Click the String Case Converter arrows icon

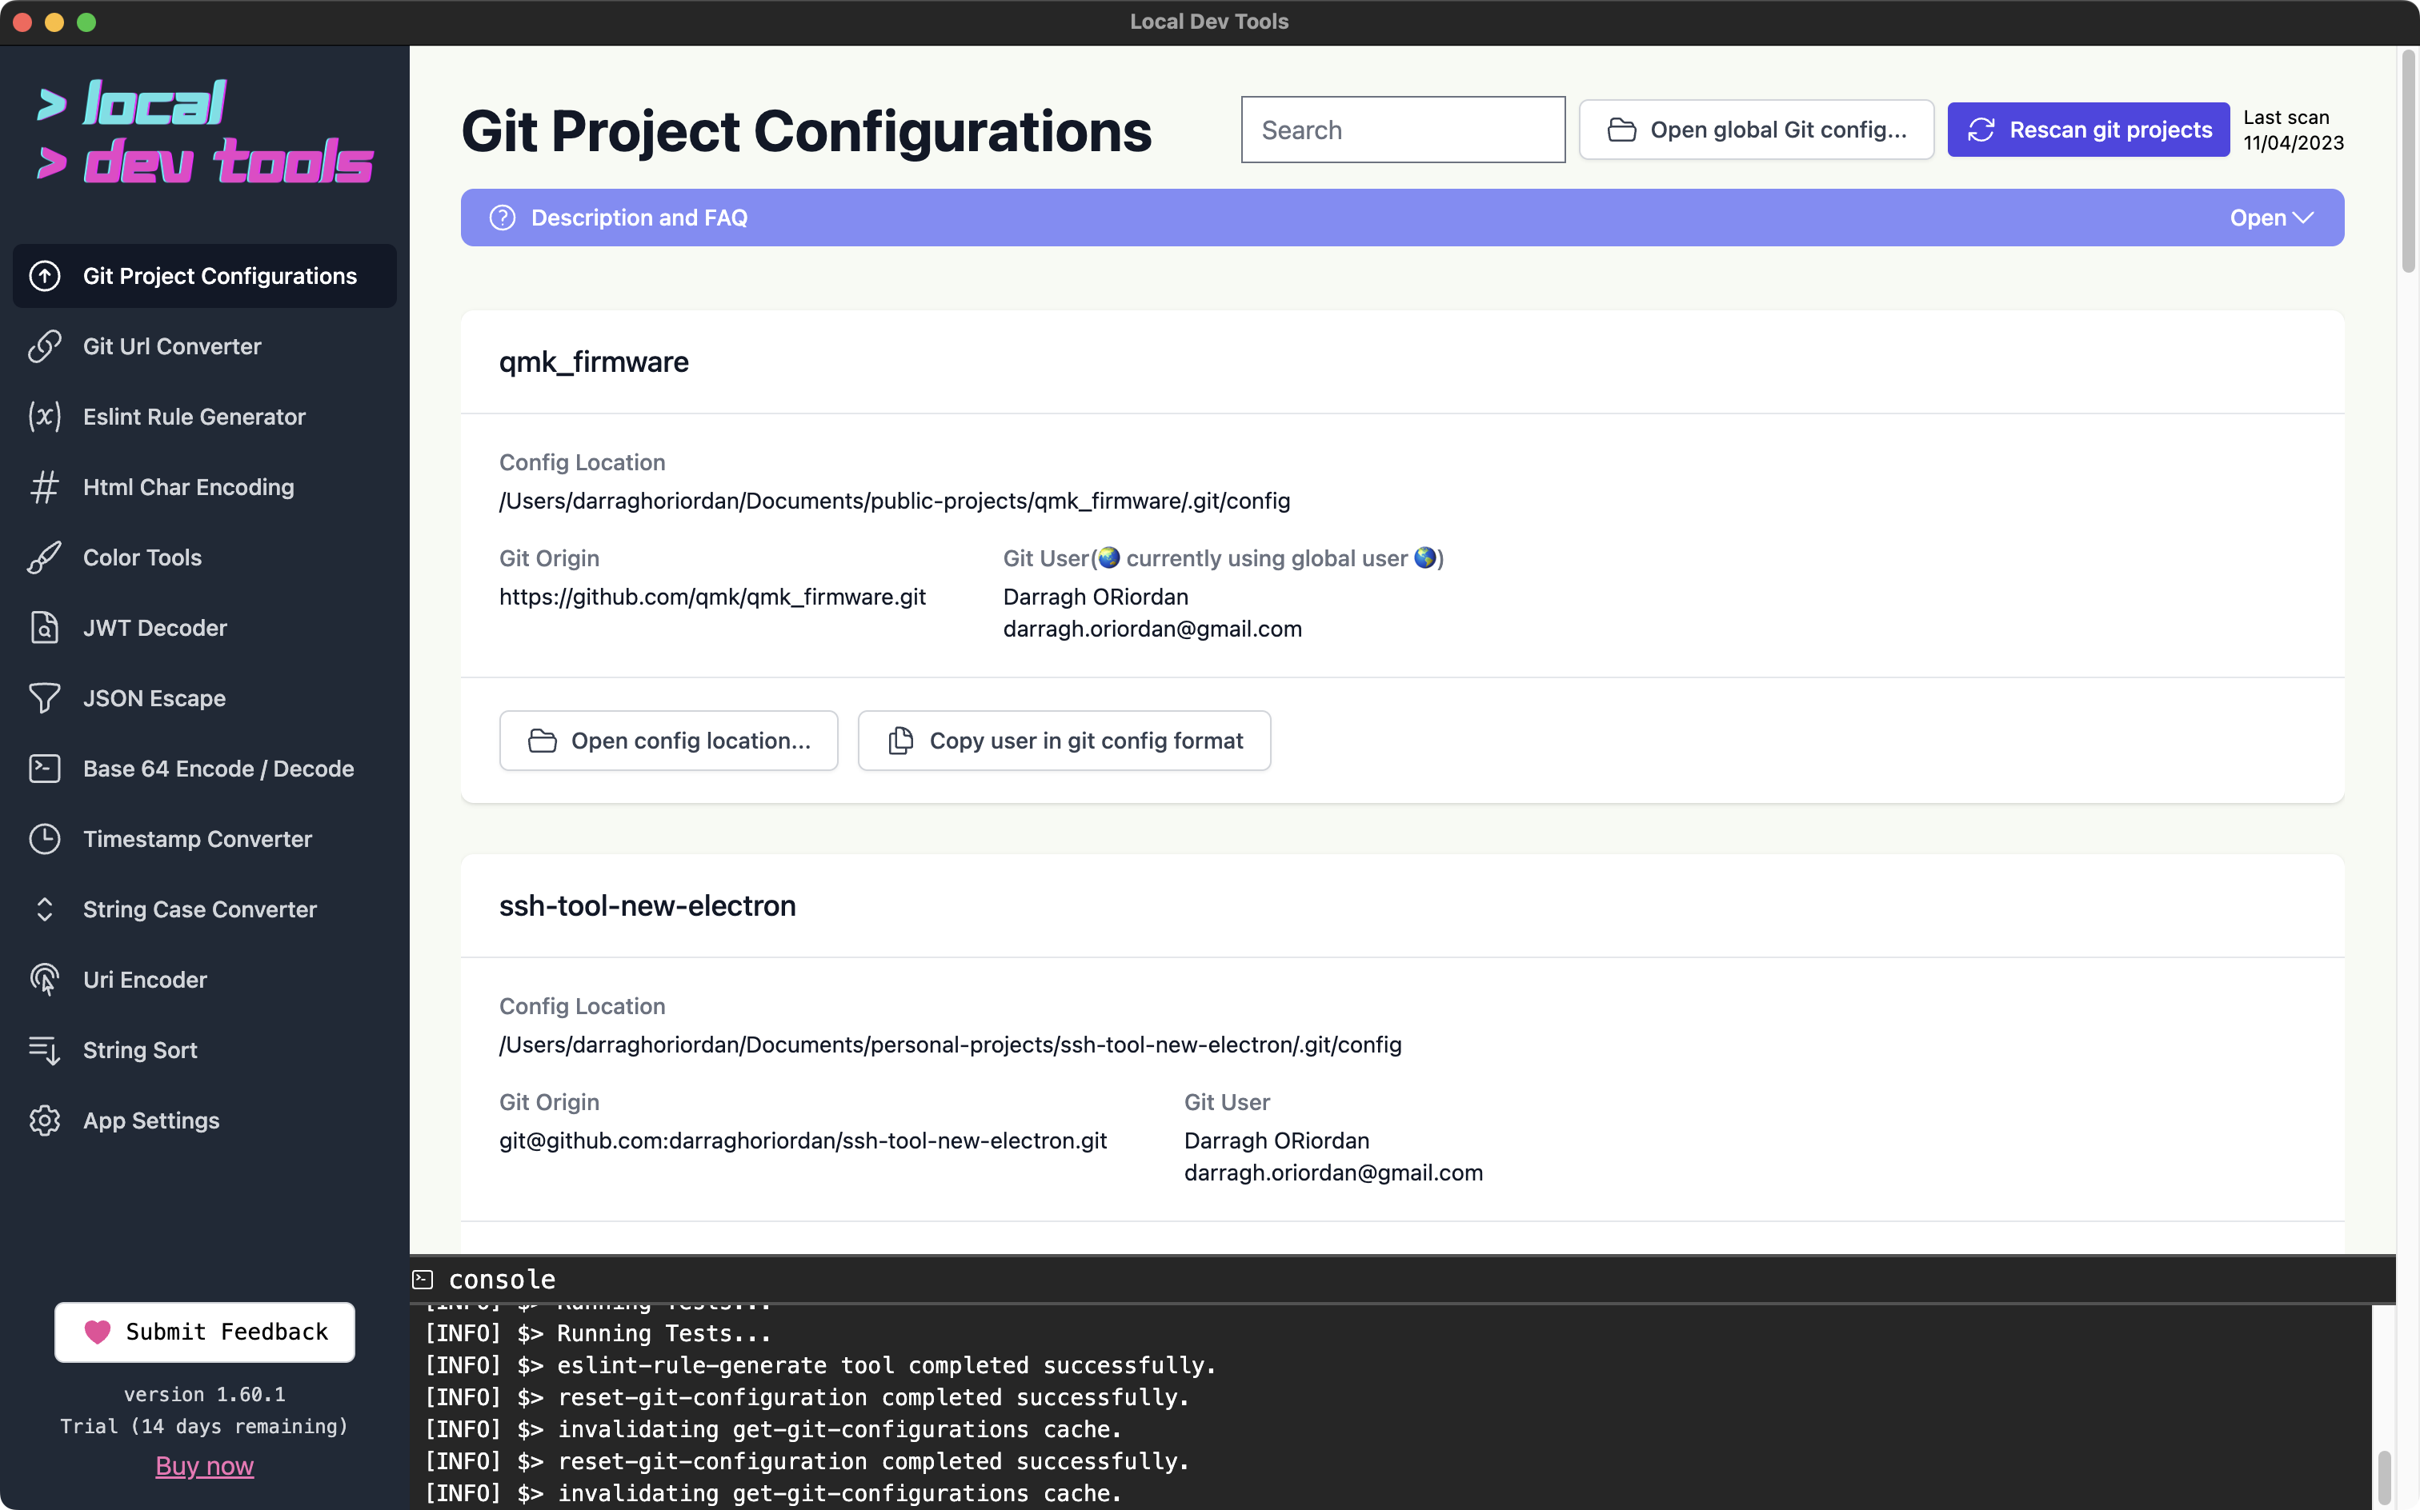[x=45, y=910]
